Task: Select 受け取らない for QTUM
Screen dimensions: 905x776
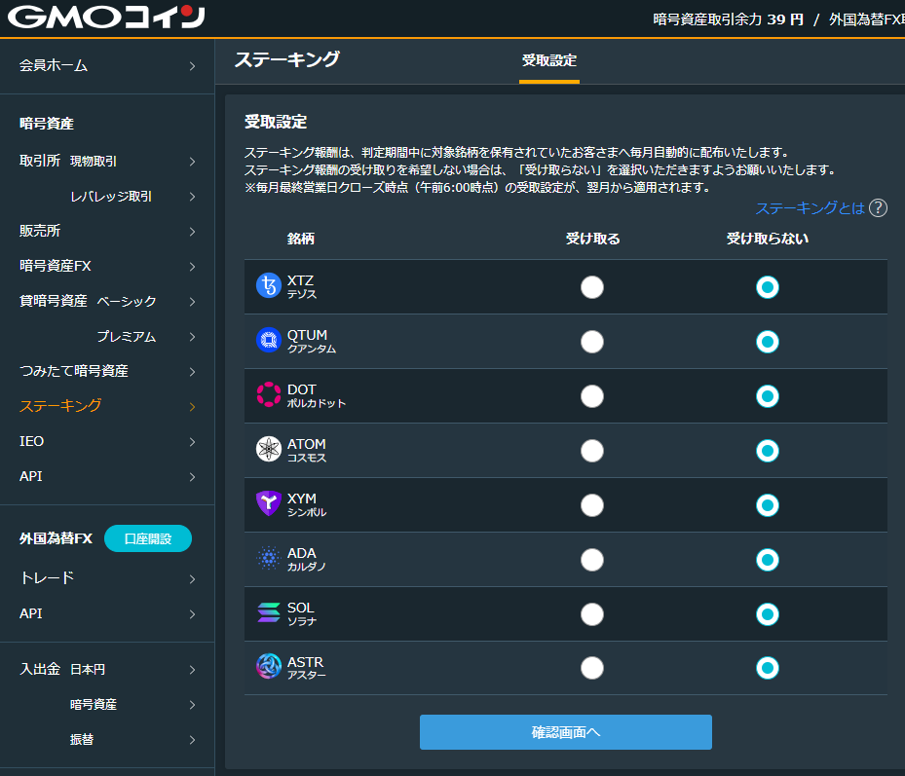Action: click(x=767, y=342)
